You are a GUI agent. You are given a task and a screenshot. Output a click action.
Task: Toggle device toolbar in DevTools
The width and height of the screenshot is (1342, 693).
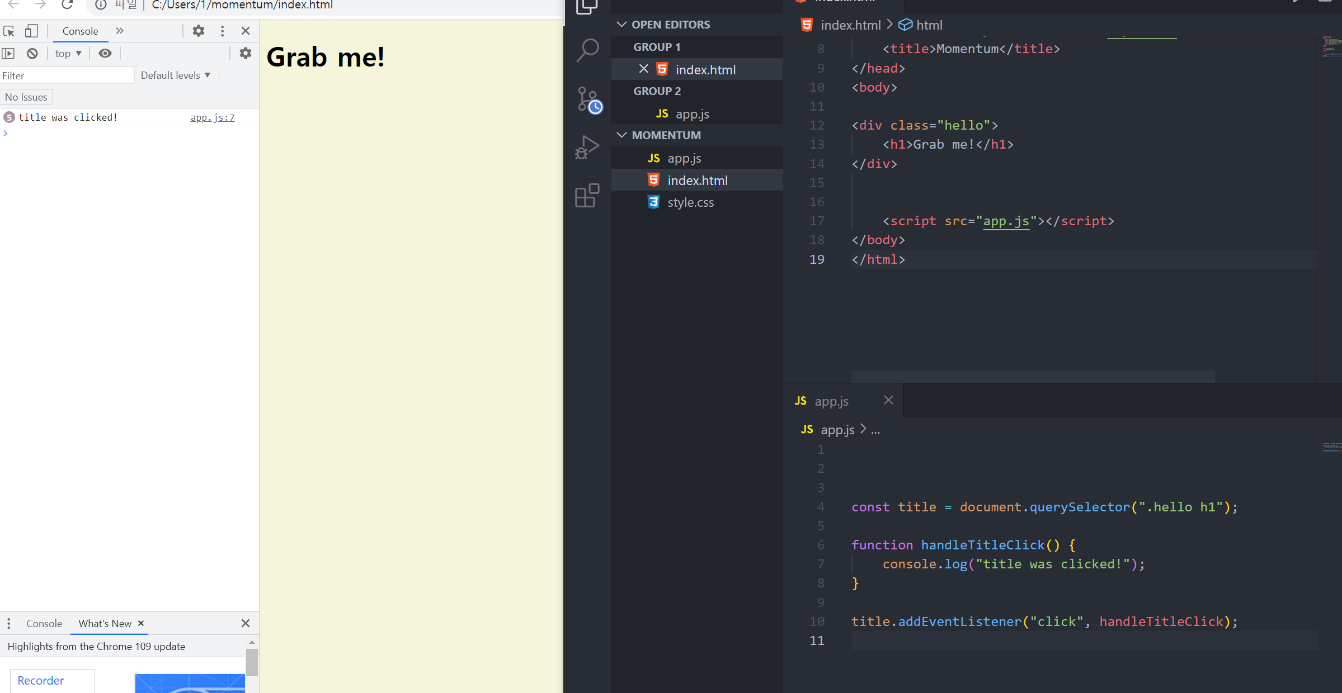pos(31,31)
